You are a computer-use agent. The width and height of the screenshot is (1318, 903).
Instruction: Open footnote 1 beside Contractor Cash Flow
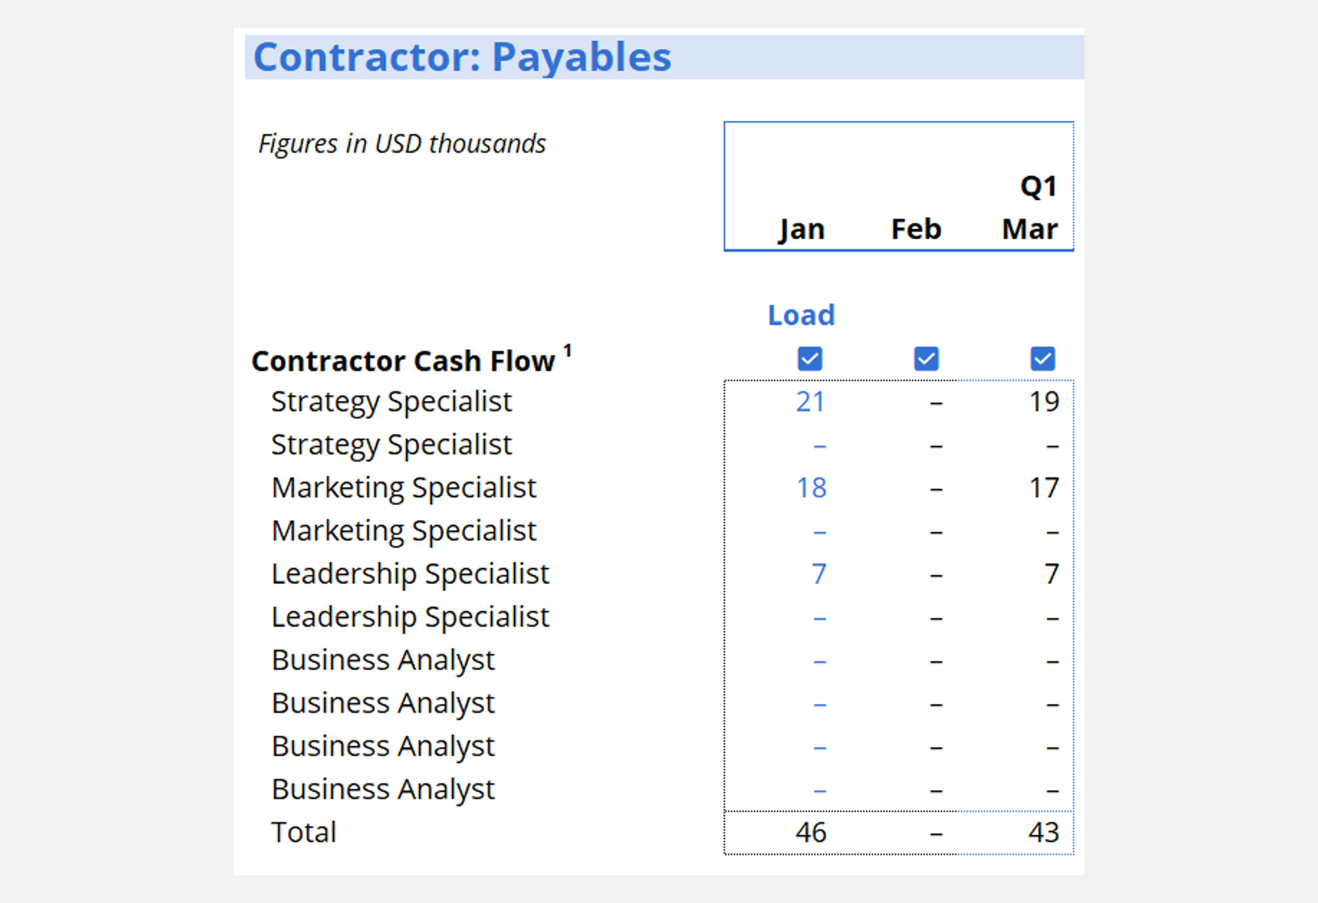pos(568,350)
